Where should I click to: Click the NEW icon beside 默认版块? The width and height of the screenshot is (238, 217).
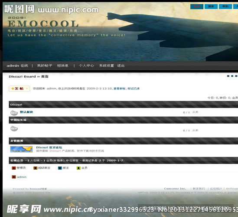point(14,113)
